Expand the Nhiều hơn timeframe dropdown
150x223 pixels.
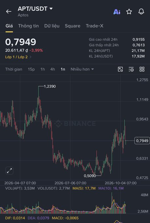(x=82, y=69)
